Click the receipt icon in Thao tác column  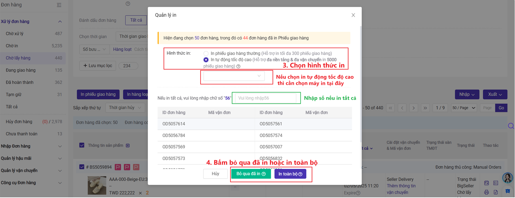[496, 183]
